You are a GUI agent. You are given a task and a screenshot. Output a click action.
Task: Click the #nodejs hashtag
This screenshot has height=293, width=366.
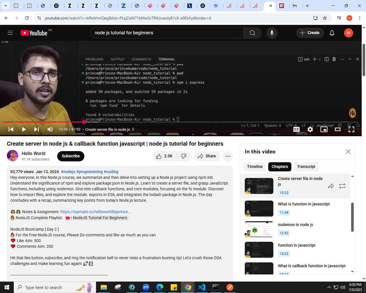[68, 172]
